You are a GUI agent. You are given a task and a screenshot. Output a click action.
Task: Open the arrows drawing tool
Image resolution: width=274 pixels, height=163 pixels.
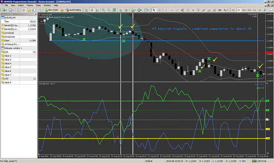(225, 10)
